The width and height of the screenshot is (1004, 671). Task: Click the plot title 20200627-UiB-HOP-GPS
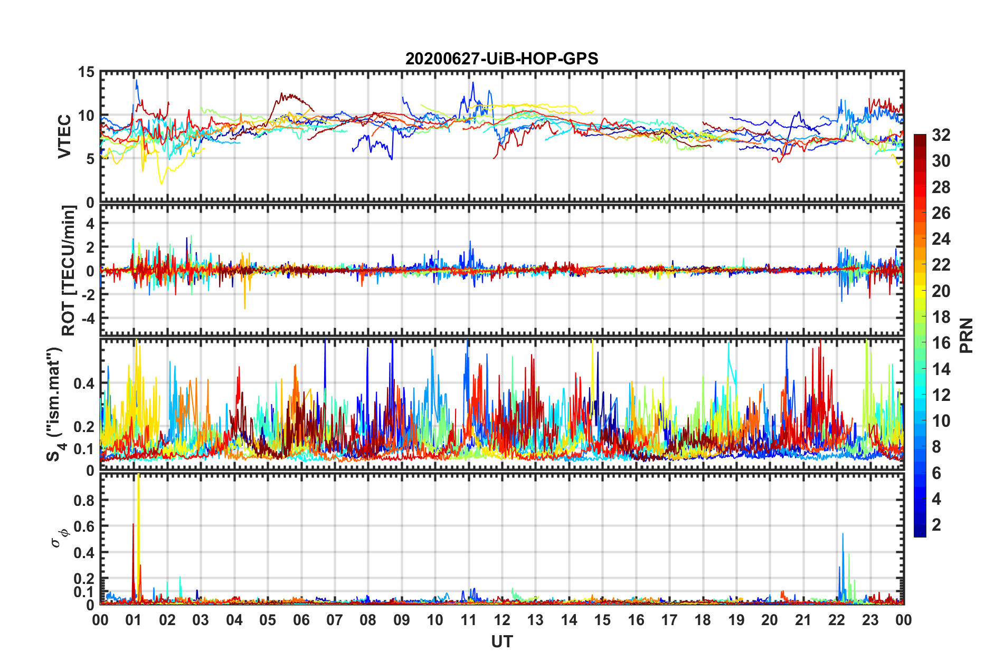point(501,59)
